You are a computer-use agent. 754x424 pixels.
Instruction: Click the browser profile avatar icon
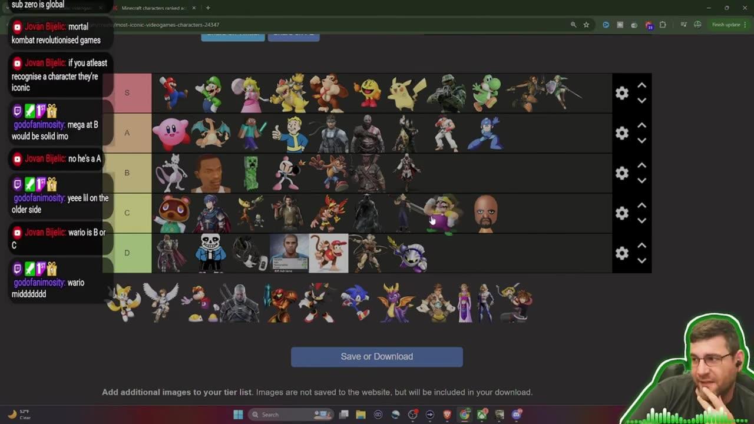point(697,25)
